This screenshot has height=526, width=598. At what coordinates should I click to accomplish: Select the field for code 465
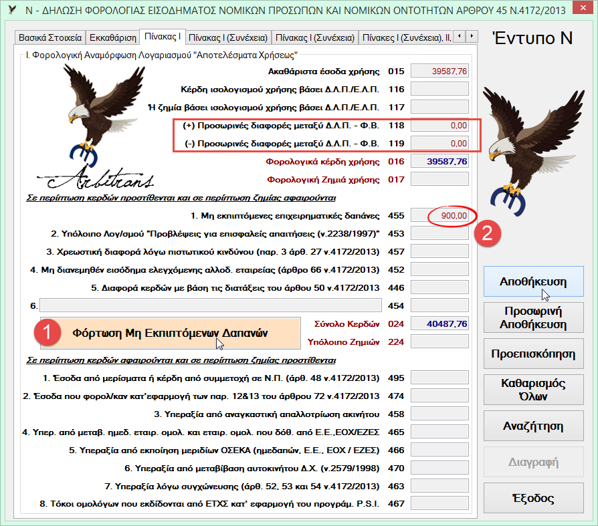click(439, 432)
